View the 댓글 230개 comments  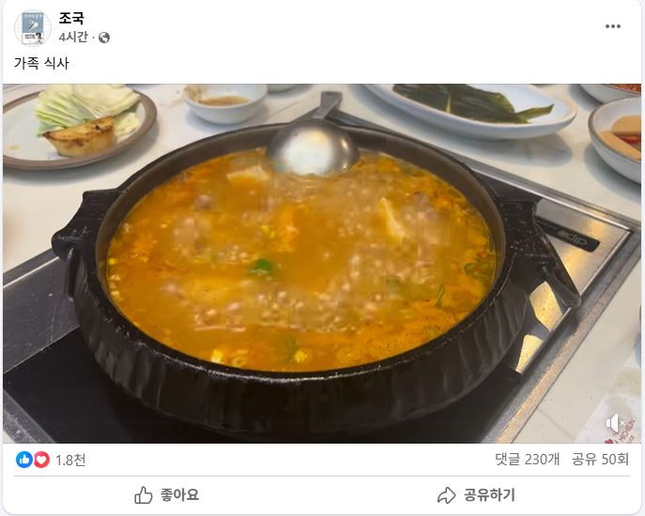point(527,460)
